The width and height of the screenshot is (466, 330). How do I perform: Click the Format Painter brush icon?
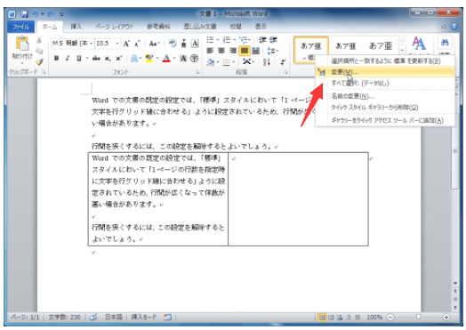[x=39, y=62]
